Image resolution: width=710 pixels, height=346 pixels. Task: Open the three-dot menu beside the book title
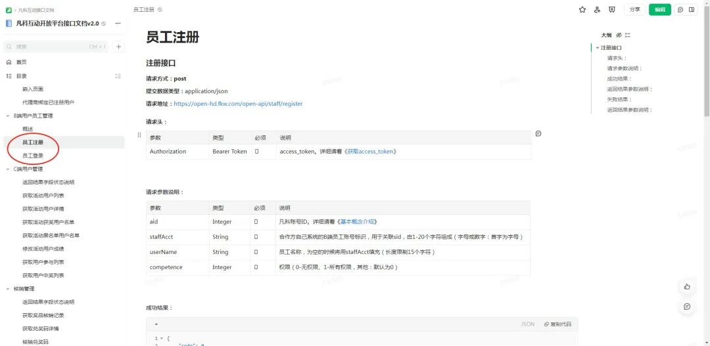pos(118,24)
